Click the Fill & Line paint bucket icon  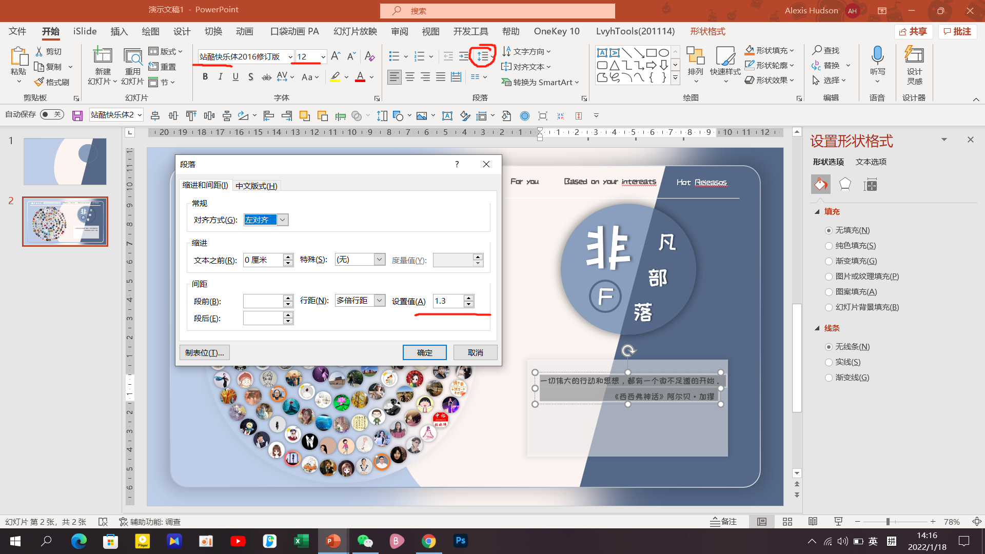point(820,185)
